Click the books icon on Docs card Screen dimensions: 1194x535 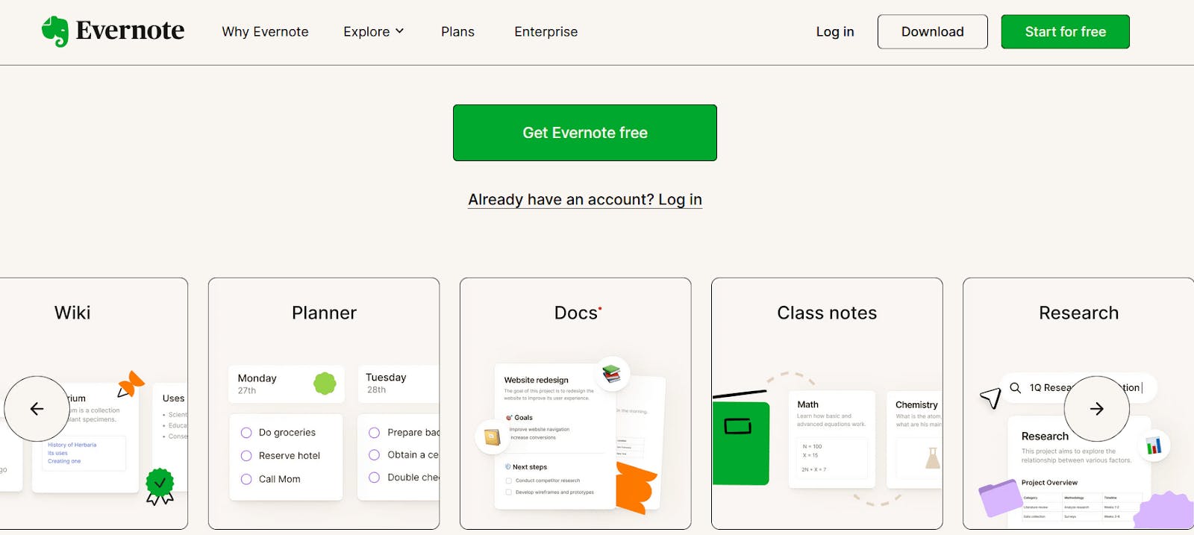pos(612,373)
